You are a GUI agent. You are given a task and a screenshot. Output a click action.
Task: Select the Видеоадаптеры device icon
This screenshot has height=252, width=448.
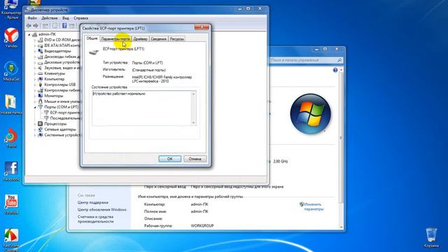(41, 51)
